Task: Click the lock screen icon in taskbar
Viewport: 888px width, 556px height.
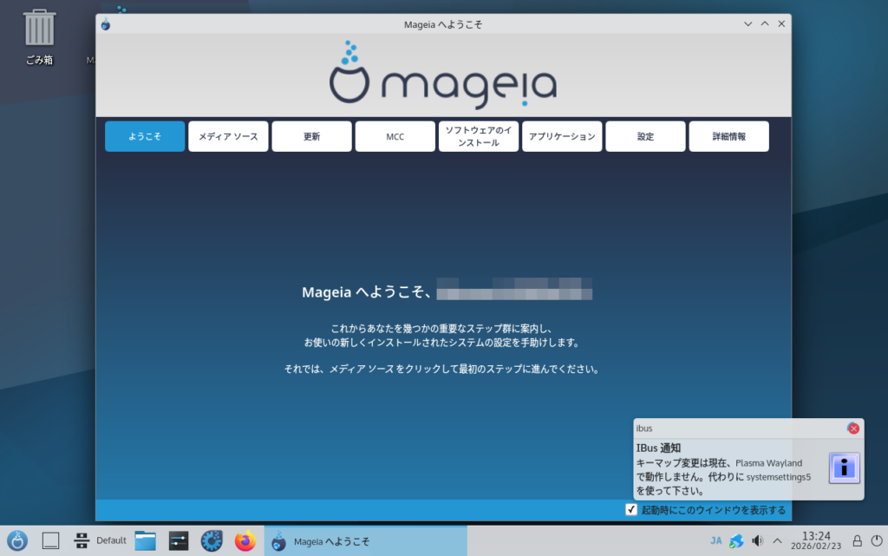Action: [857, 541]
